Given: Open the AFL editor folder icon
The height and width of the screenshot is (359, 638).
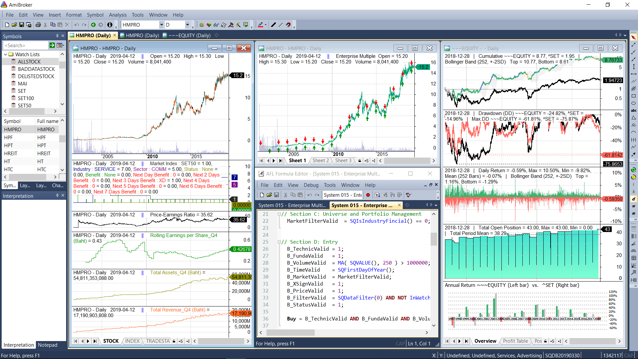Looking at the screenshot, I should (269, 195).
